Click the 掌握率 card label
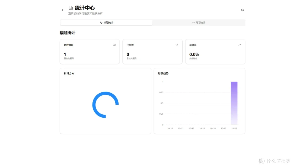The image size is (293, 167). (193, 45)
